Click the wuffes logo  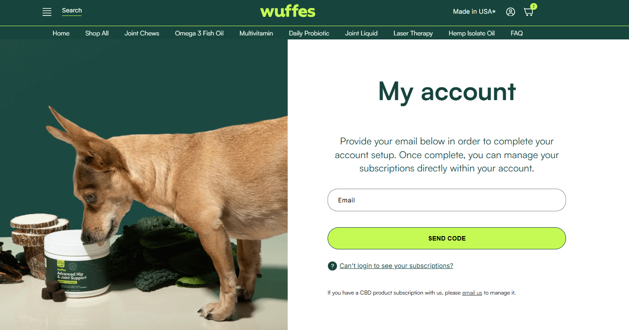pyautogui.click(x=288, y=11)
